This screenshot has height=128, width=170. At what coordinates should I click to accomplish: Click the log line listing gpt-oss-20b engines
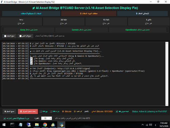click(73, 71)
